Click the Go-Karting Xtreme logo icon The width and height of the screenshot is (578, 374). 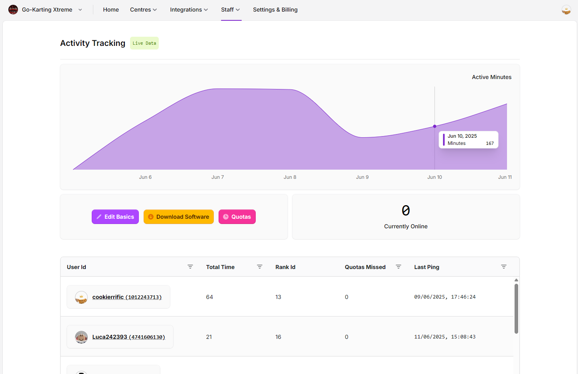(x=13, y=10)
